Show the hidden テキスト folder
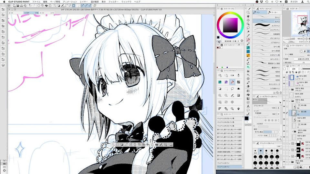310x174 pixels. (284, 89)
